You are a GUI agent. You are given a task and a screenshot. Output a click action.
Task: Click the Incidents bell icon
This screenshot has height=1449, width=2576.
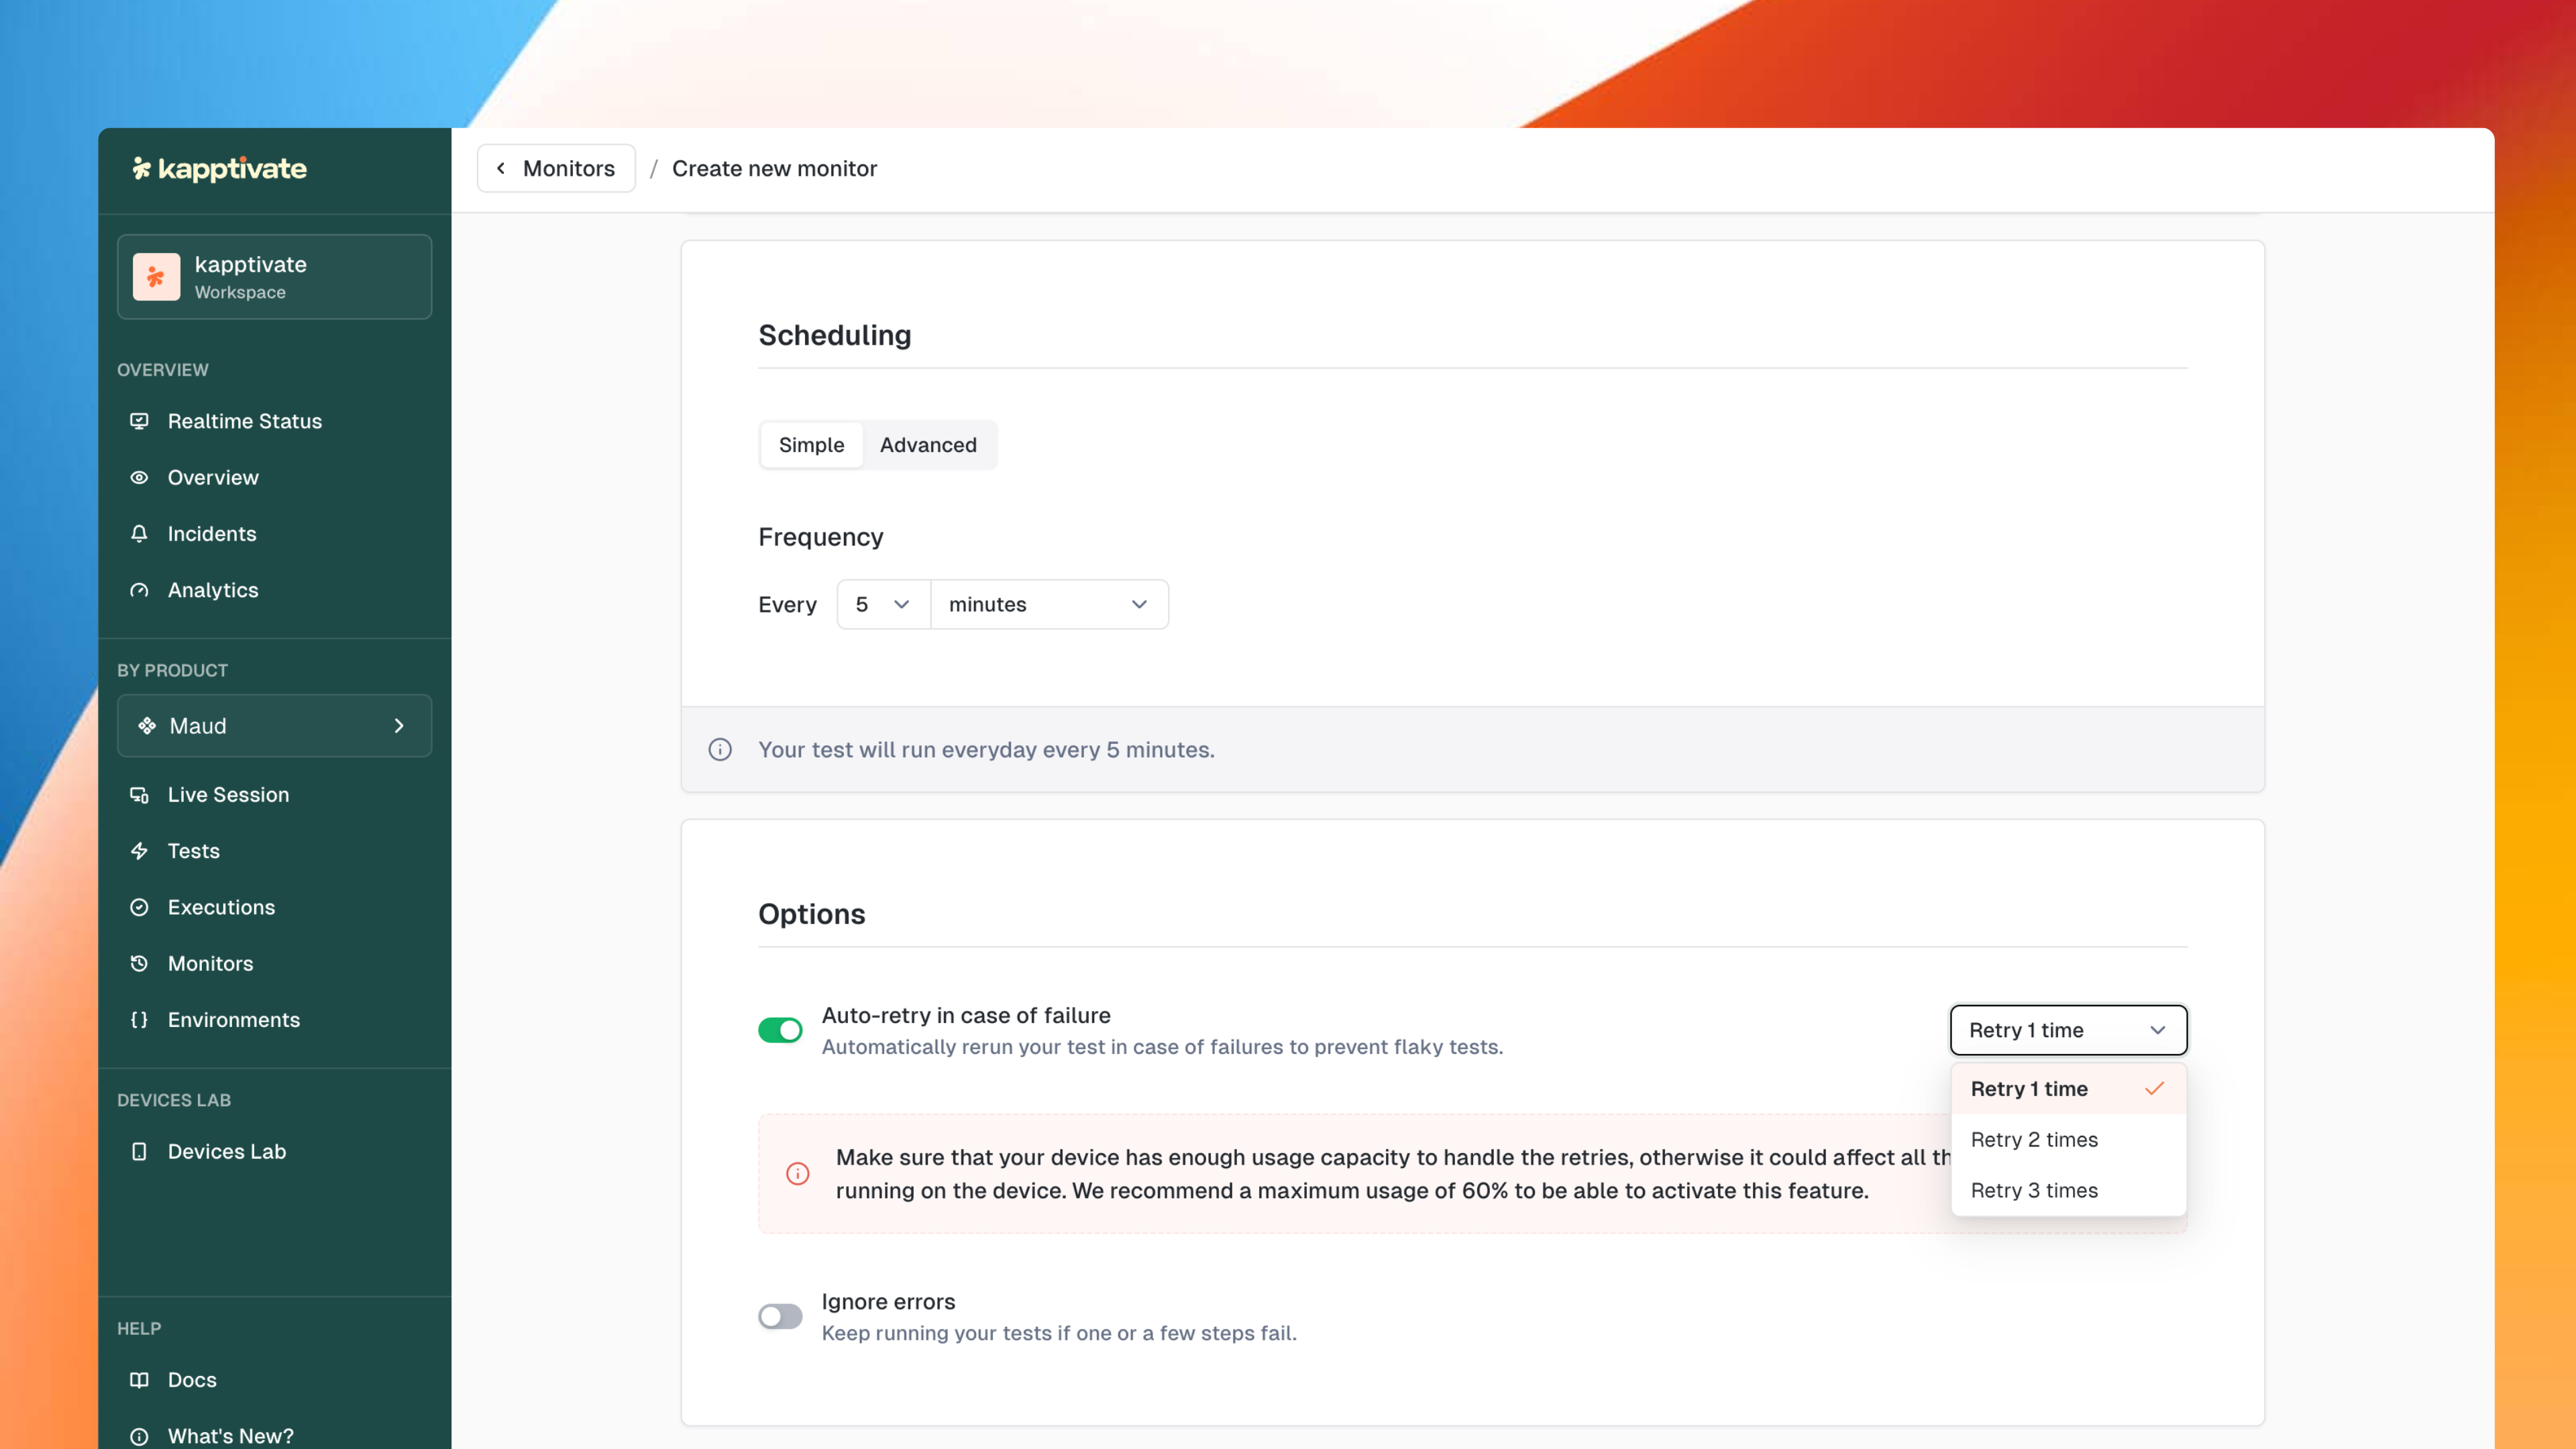pyautogui.click(x=139, y=533)
